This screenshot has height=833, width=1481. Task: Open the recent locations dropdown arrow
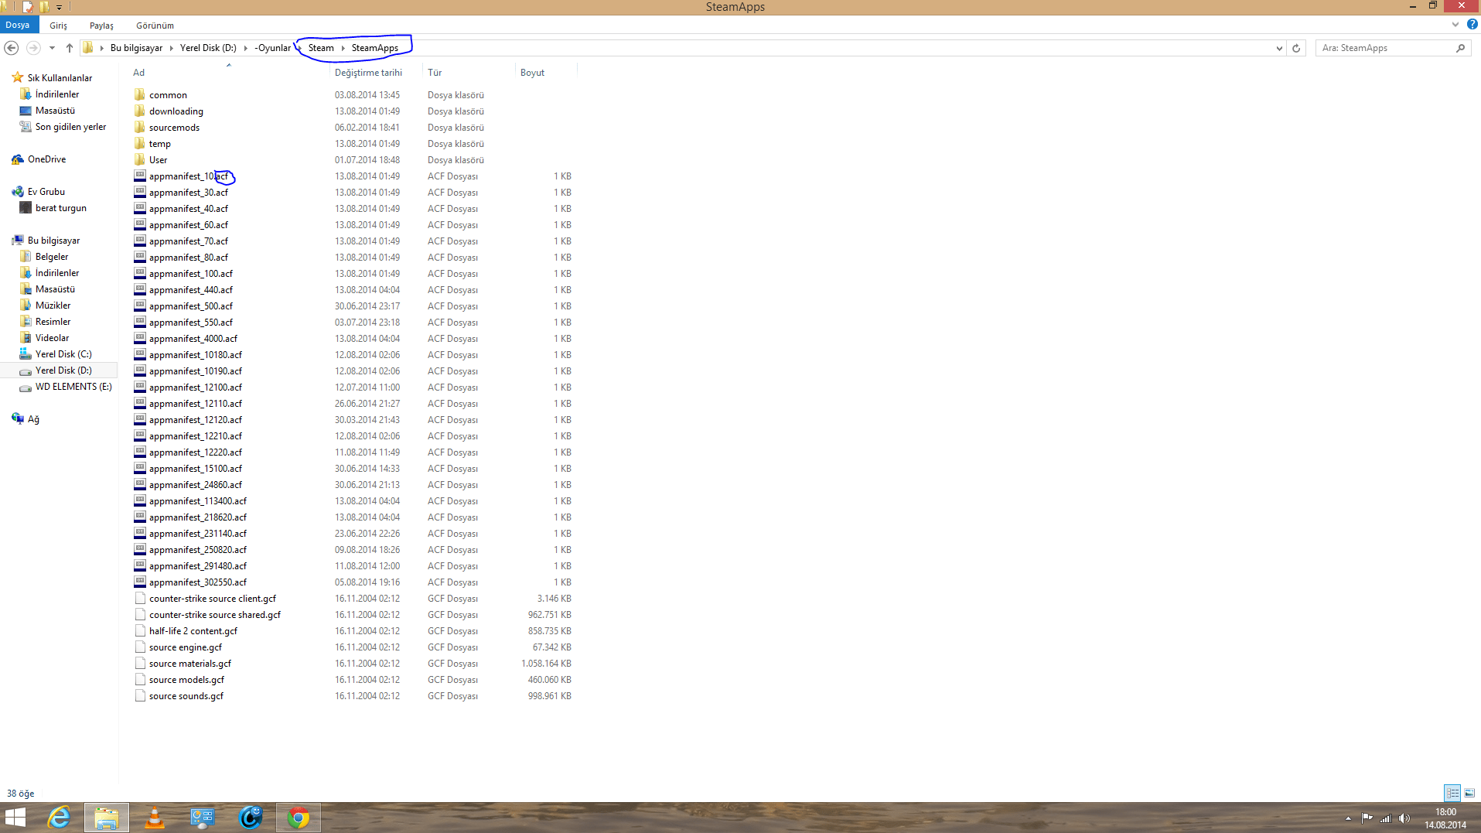(x=52, y=48)
